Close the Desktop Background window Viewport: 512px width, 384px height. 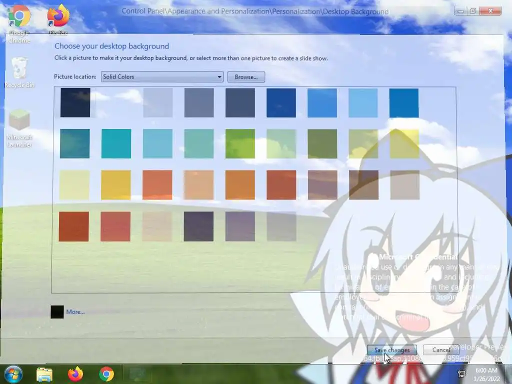coord(490,11)
